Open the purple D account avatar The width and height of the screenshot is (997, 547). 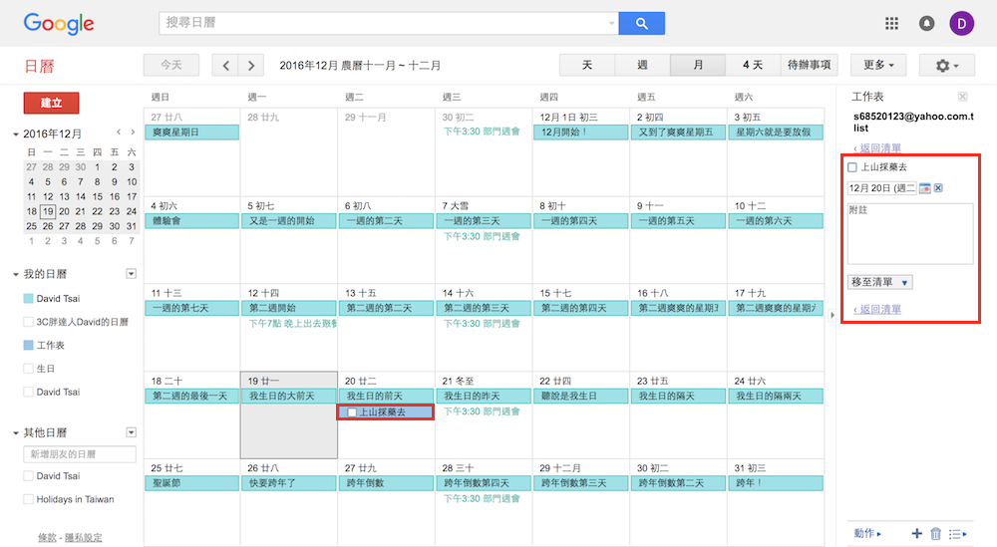click(961, 23)
